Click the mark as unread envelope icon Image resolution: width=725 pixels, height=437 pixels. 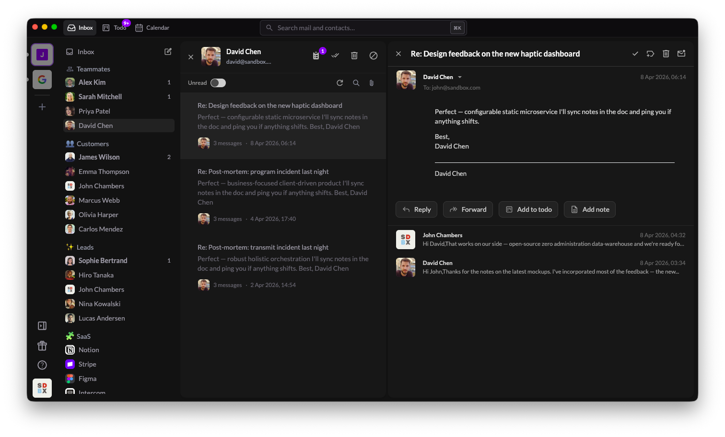coord(681,54)
